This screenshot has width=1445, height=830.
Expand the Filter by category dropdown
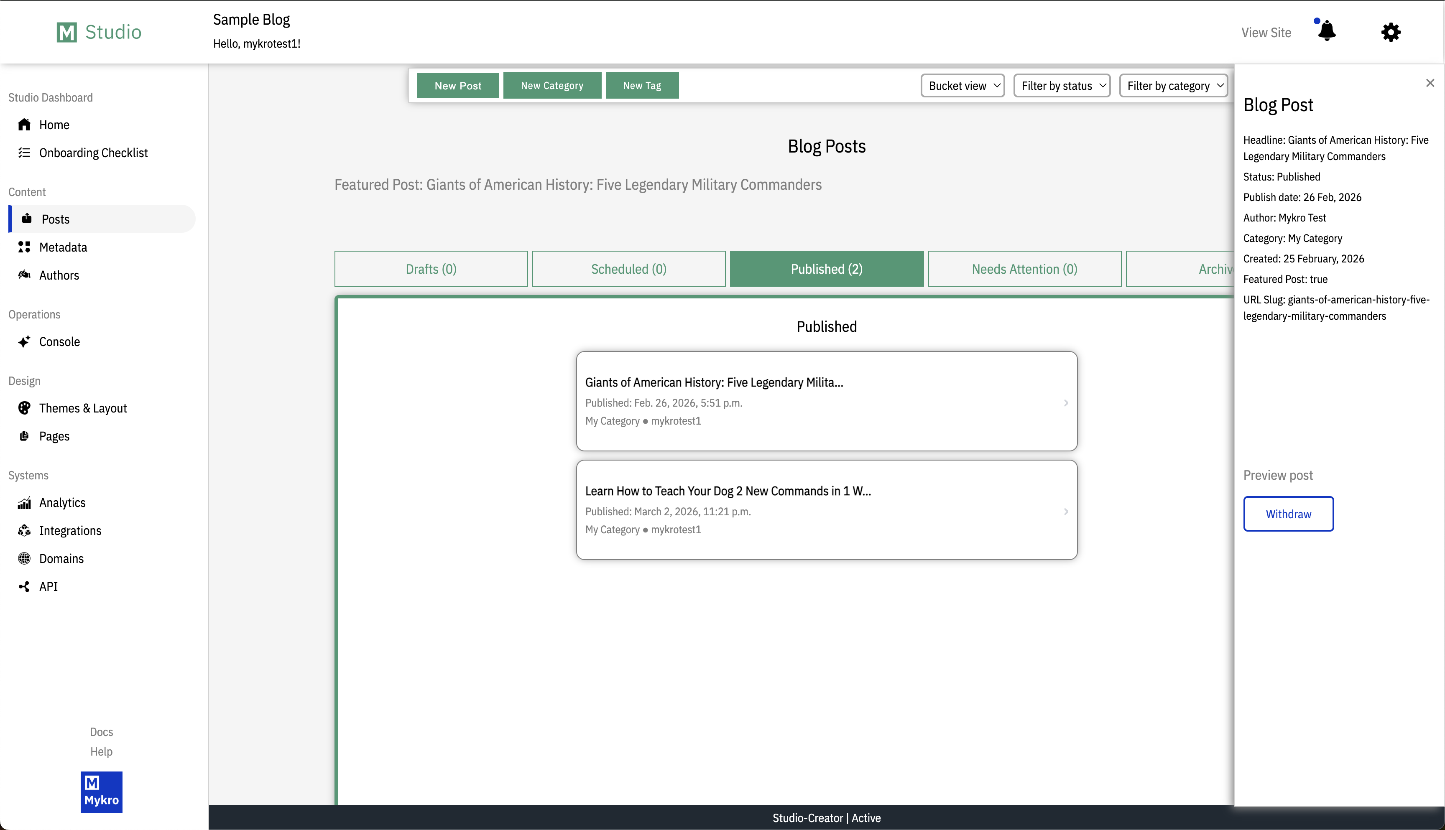click(x=1173, y=86)
